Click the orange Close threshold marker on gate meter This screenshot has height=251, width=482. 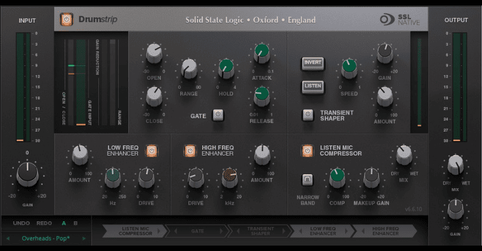(x=71, y=74)
